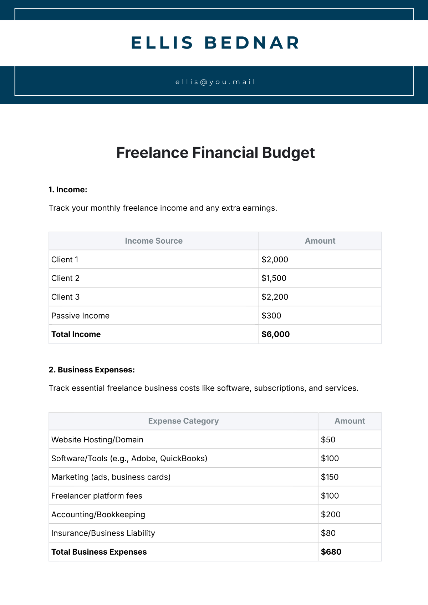The width and height of the screenshot is (428, 605).
Task: Select the Freelancer platform fees cell
Action: tap(97, 496)
